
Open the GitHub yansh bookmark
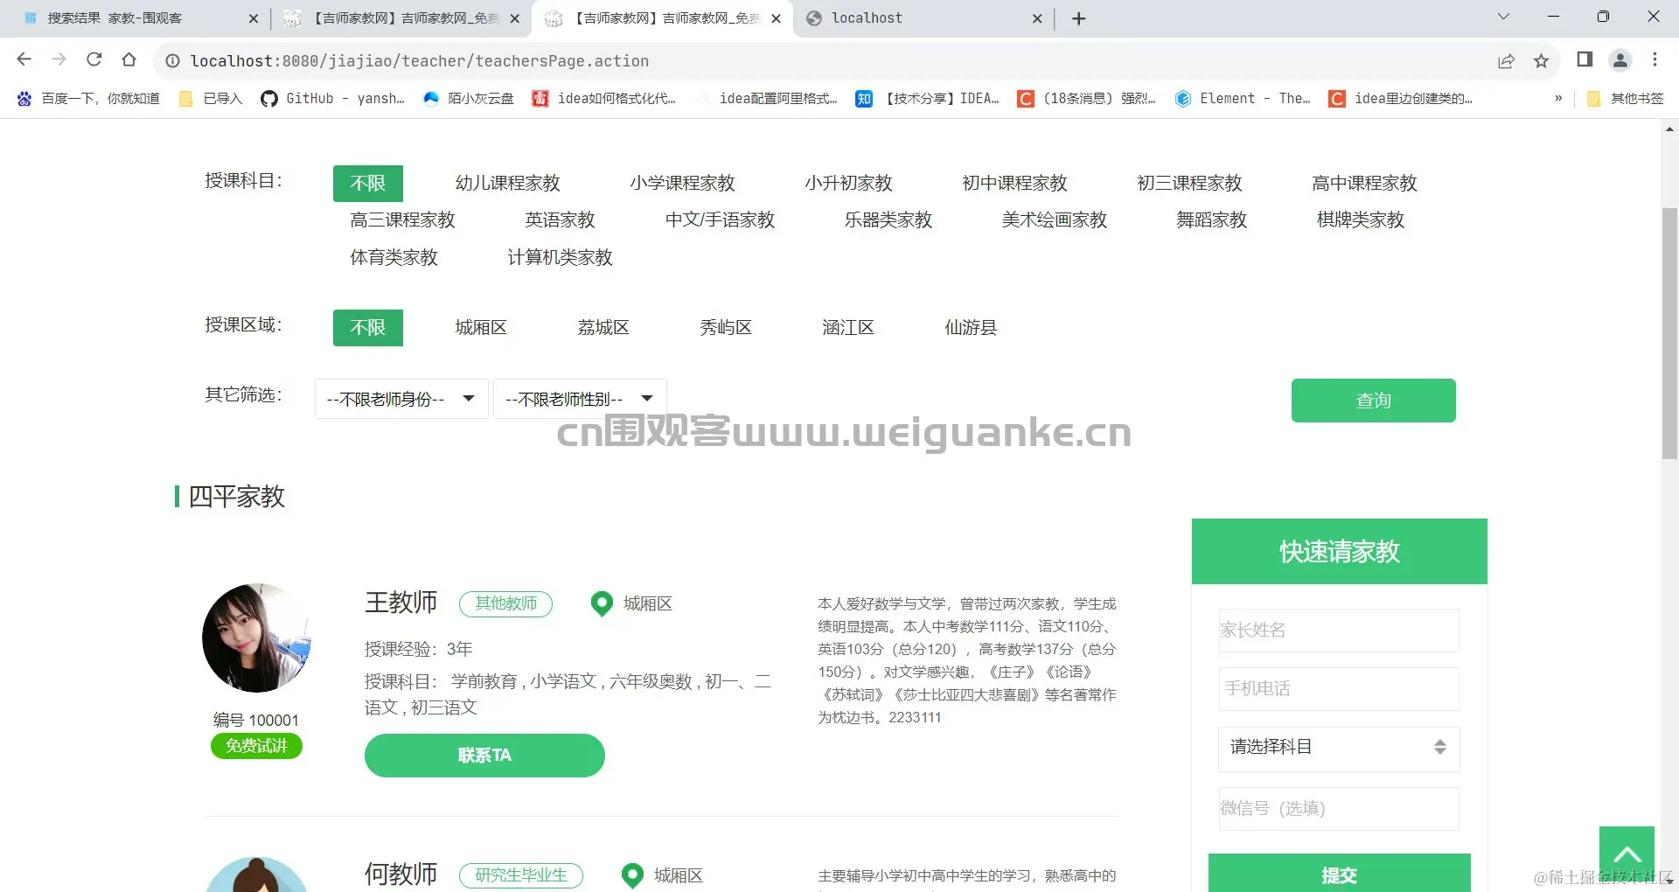[333, 99]
